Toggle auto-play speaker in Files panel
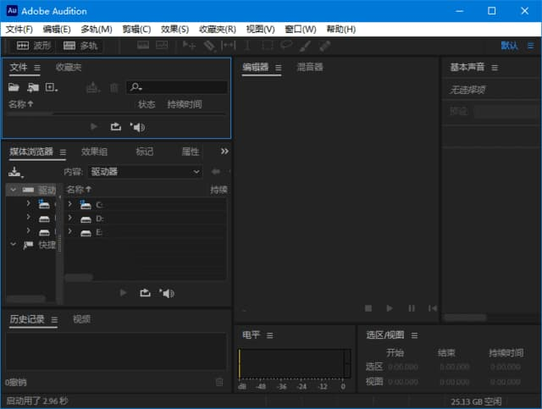 137,127
